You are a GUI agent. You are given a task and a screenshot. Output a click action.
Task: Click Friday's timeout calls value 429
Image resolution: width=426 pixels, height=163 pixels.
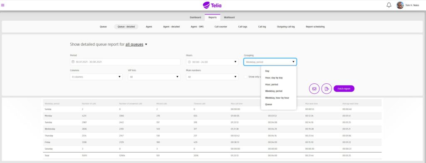196,142
